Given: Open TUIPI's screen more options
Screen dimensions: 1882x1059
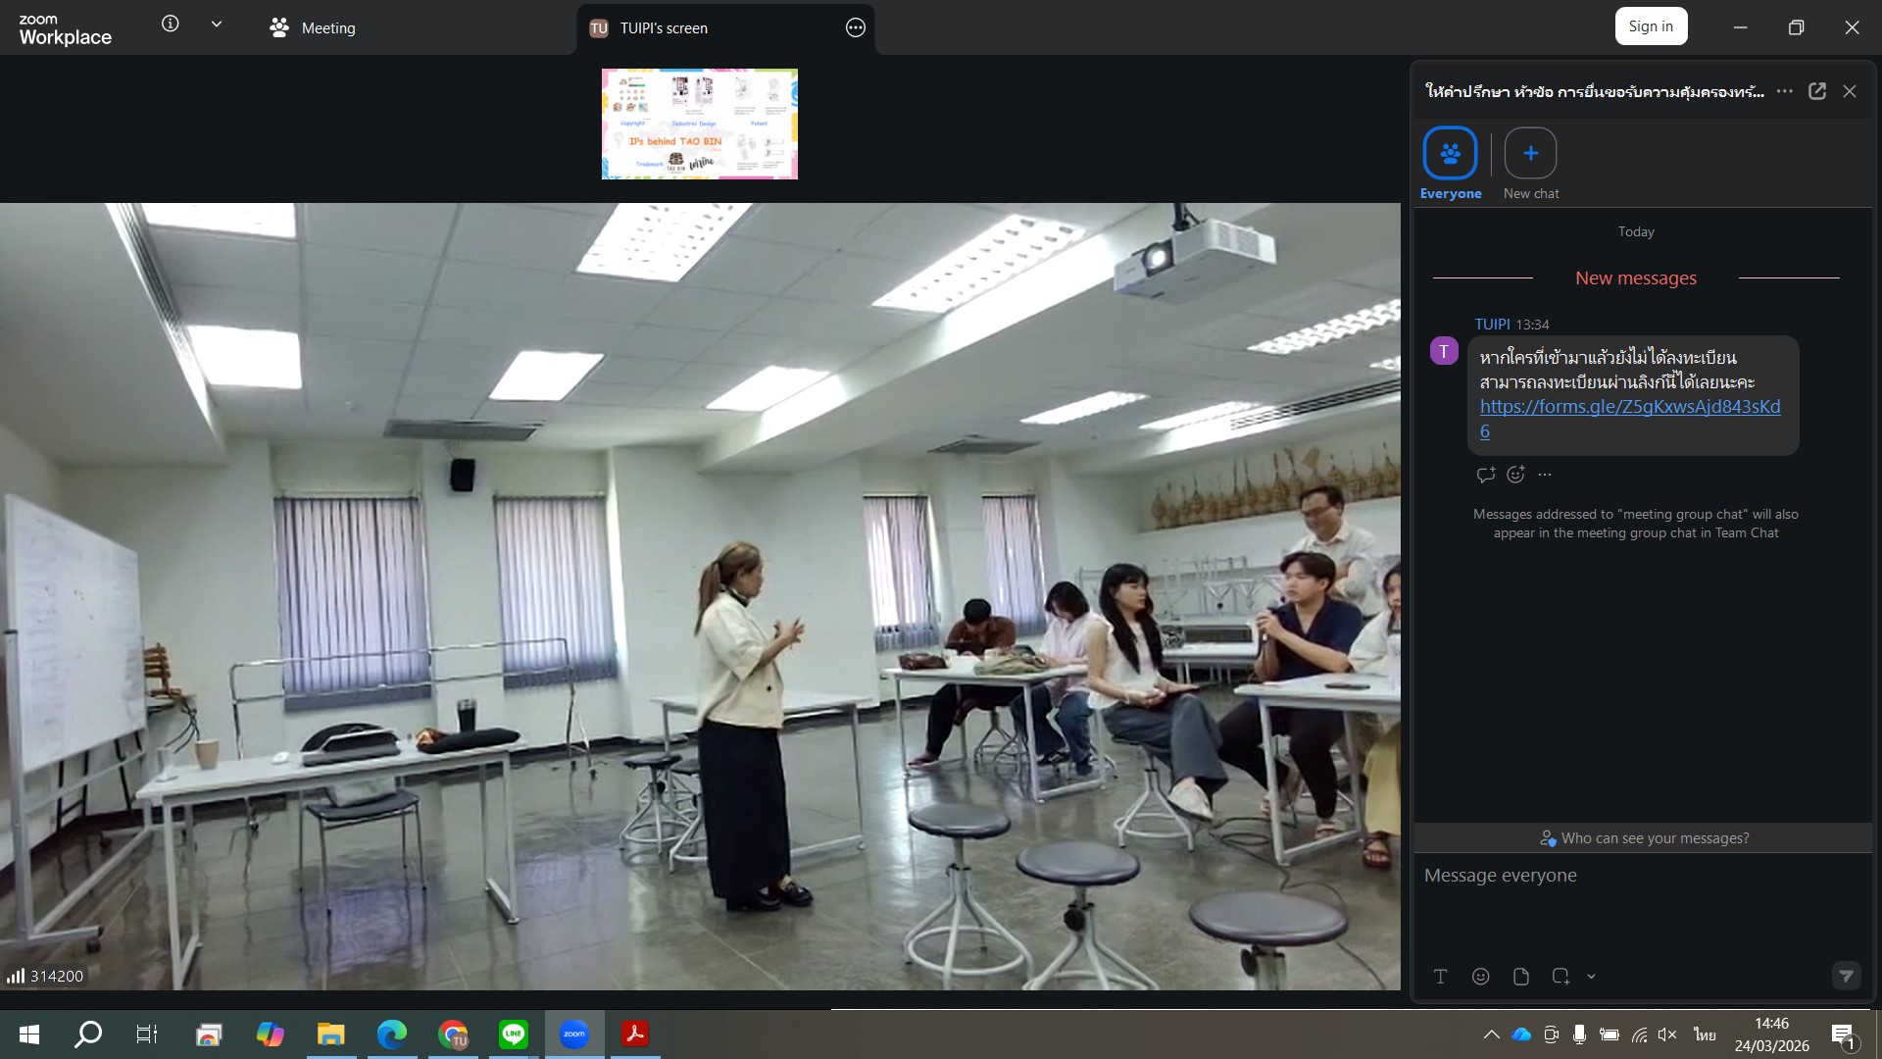Looking at the screenshot, I should (855, 28).
